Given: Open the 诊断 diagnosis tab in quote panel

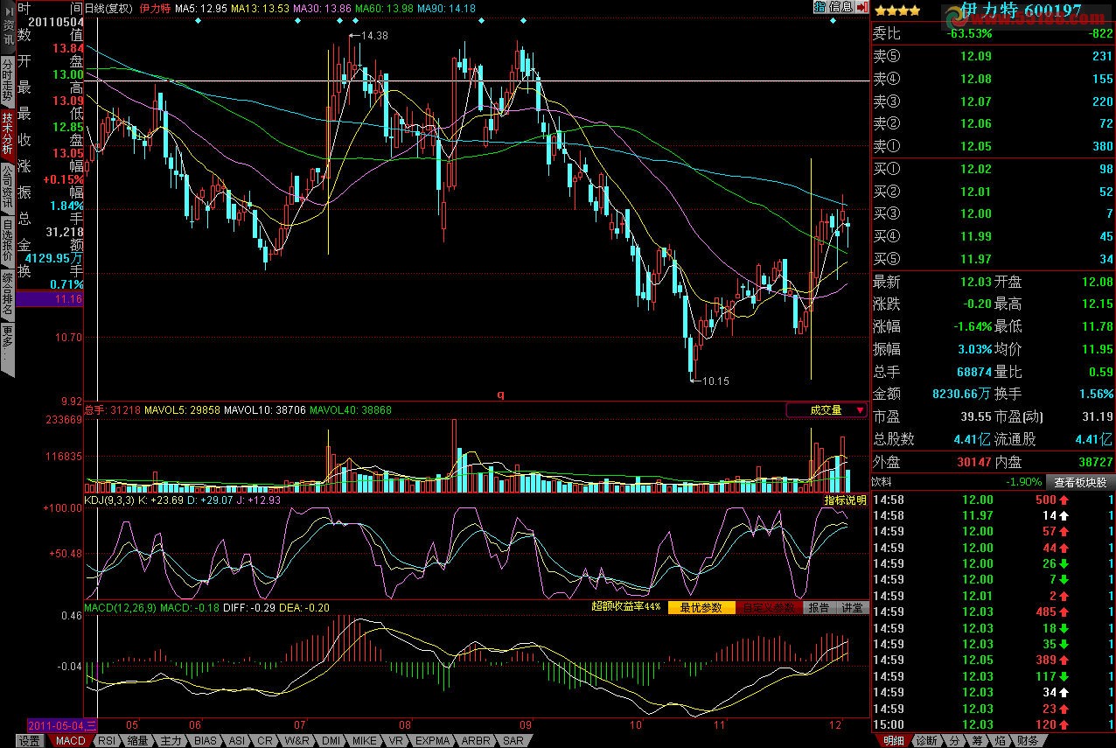Looking at the screenshot, I should coord(926,741).
